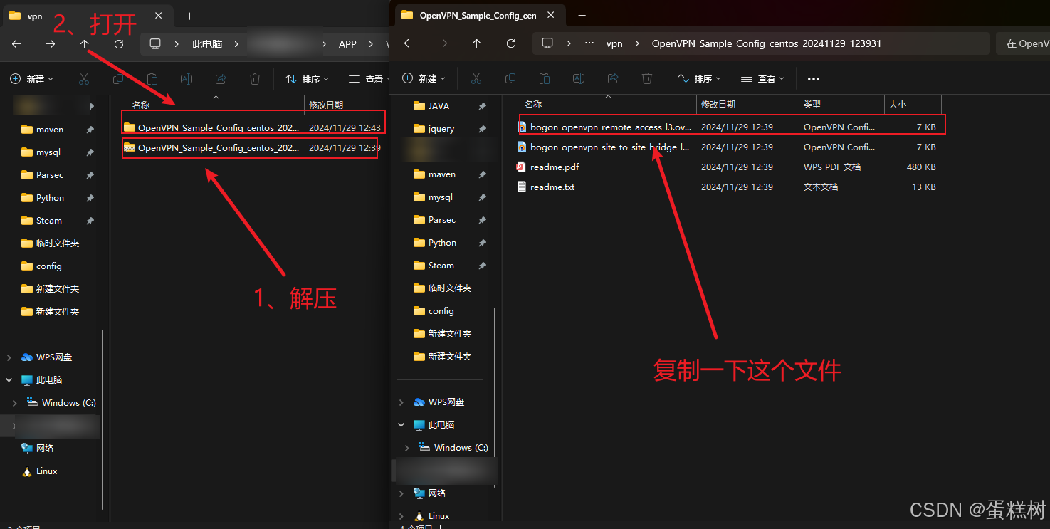Add new tab in left window
Screen dimensions: 1050x529
tap(189, 16)
